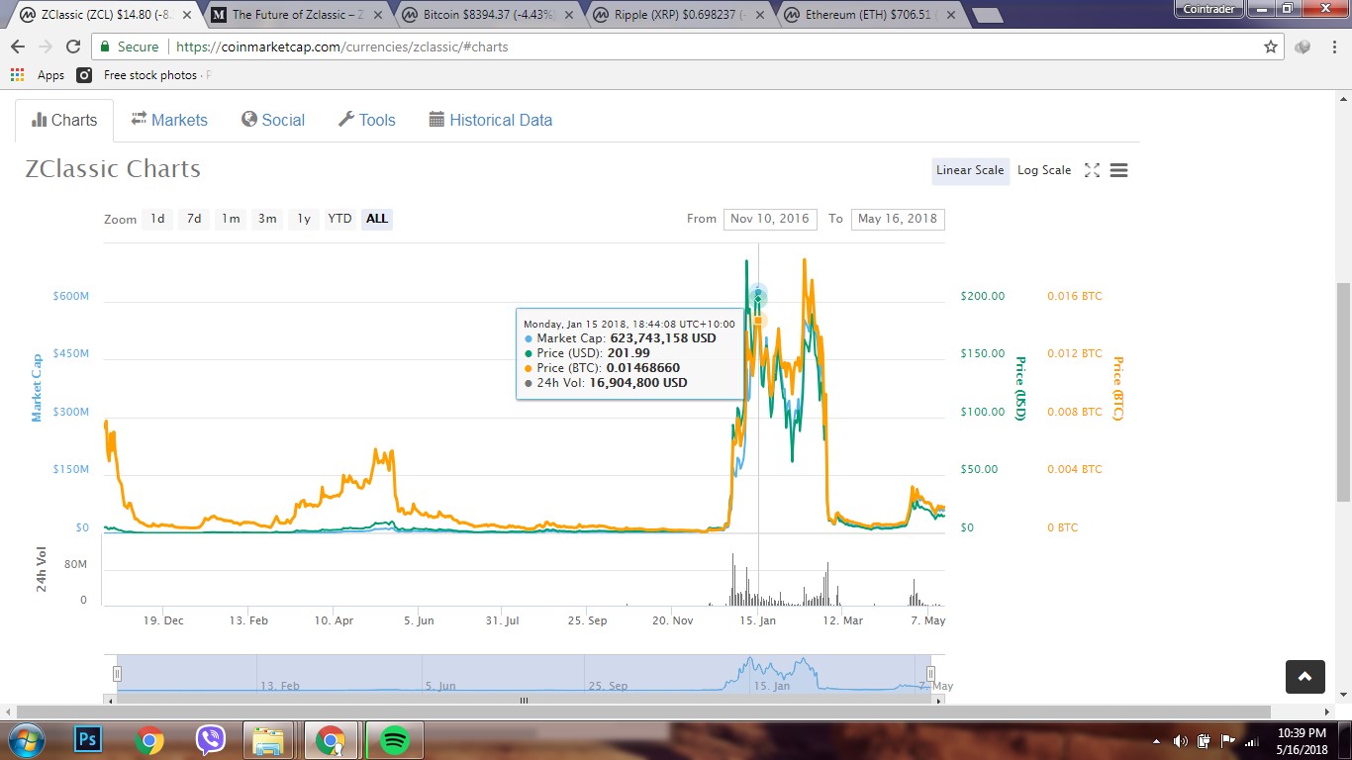Open a new browser tab

pos(987,16)
